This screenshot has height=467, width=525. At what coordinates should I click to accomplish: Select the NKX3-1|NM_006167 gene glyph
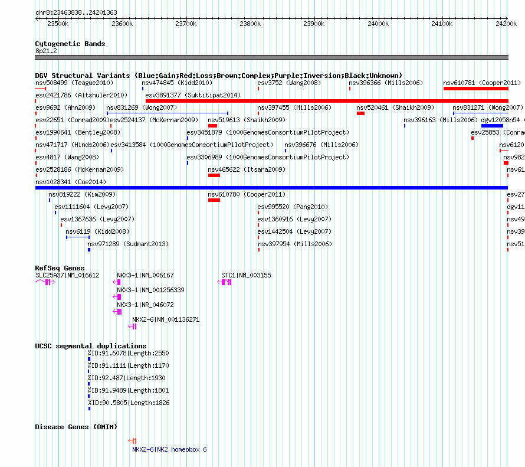tap(117, 282)
